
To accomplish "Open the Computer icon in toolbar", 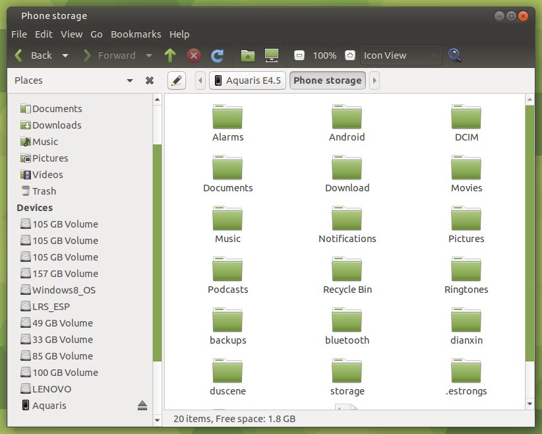I will (x=271, y=55).
